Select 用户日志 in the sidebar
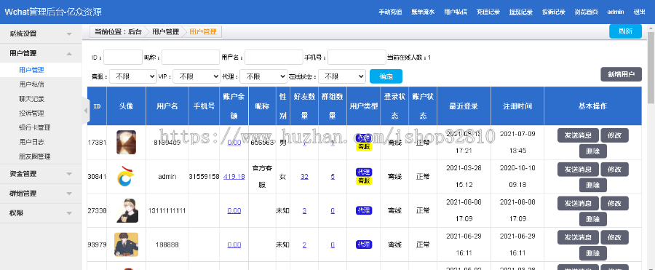Screen dimensions: 655x270 pos(32,142)
